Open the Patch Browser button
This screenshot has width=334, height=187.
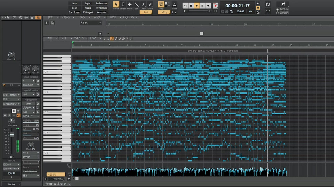(x=31, y=171)
